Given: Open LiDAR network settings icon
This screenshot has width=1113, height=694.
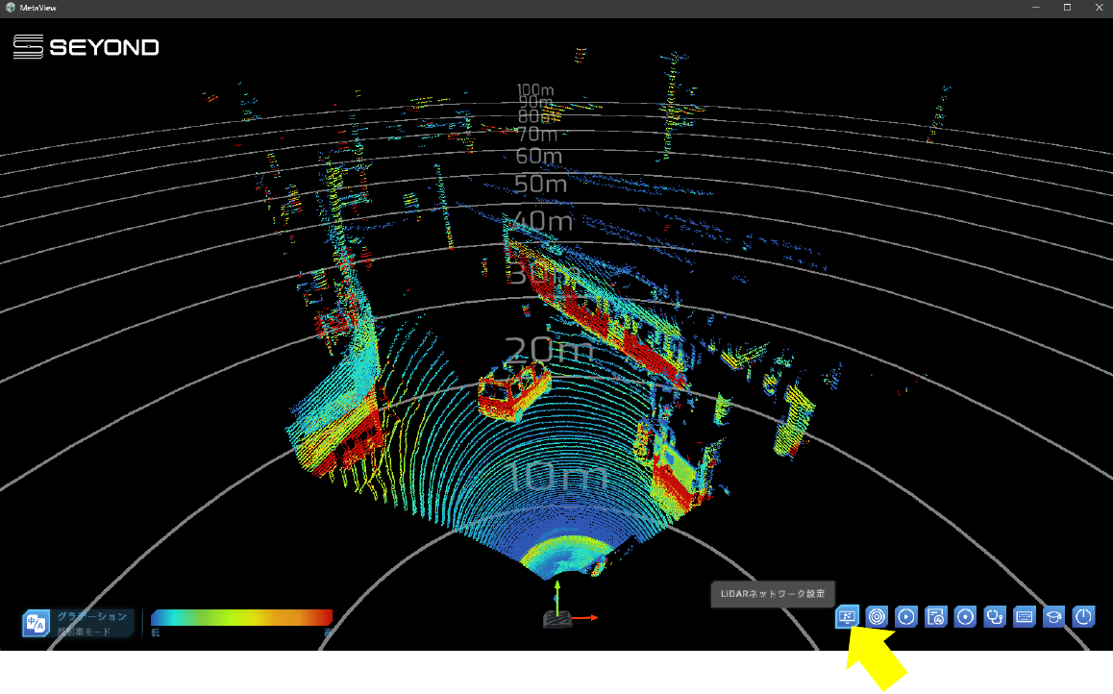Looking at the screenshot, I should point(847,616).
